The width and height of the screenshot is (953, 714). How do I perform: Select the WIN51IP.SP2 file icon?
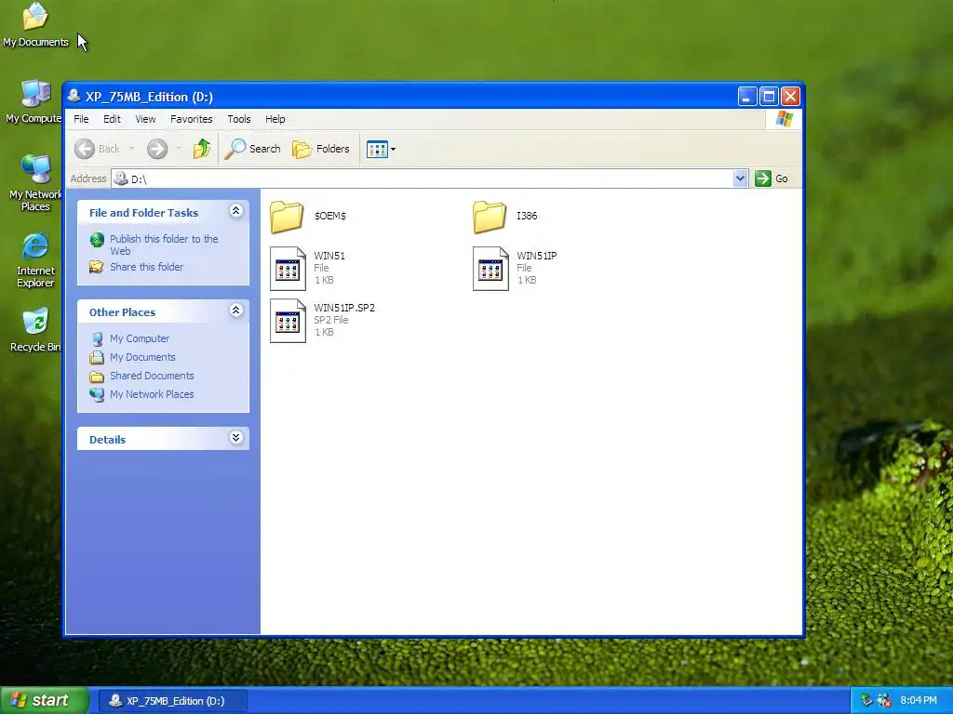[288, 321]
